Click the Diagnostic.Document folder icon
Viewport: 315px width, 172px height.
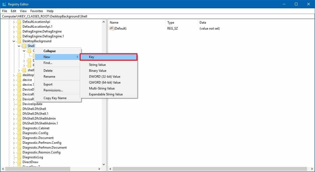point(19,138)
